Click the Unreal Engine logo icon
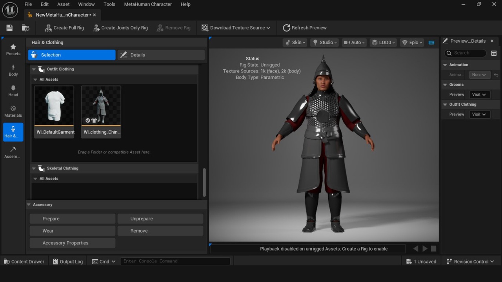Viewport: 502px width, 282px height. pyautogui.click(x=10, y=9)
